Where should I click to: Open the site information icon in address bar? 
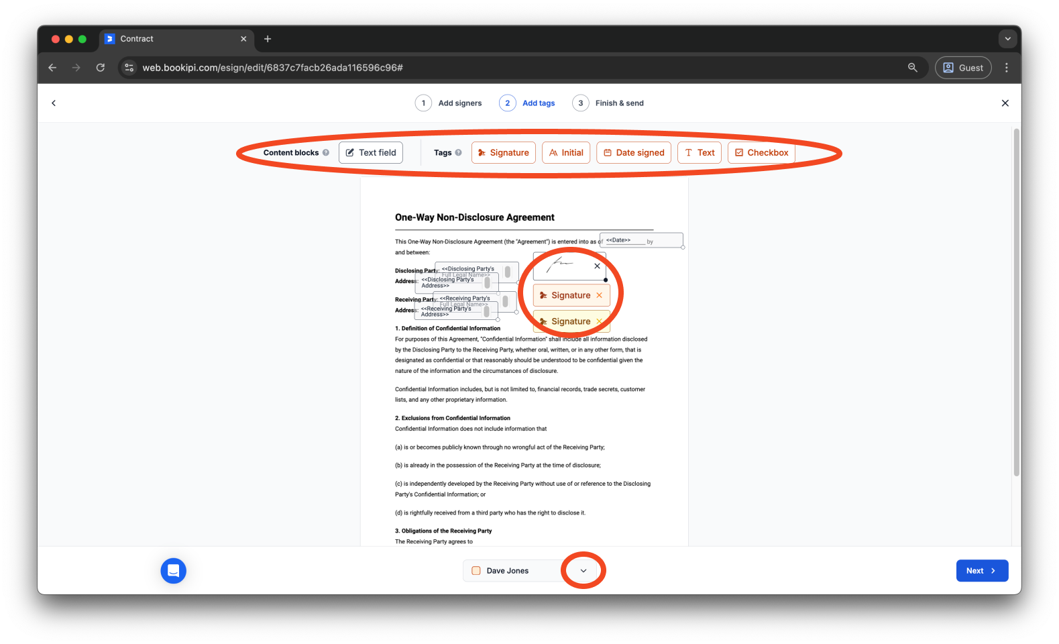coord(129,68)
